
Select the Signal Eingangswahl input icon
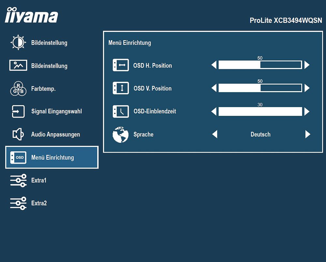tap(18, 111)
